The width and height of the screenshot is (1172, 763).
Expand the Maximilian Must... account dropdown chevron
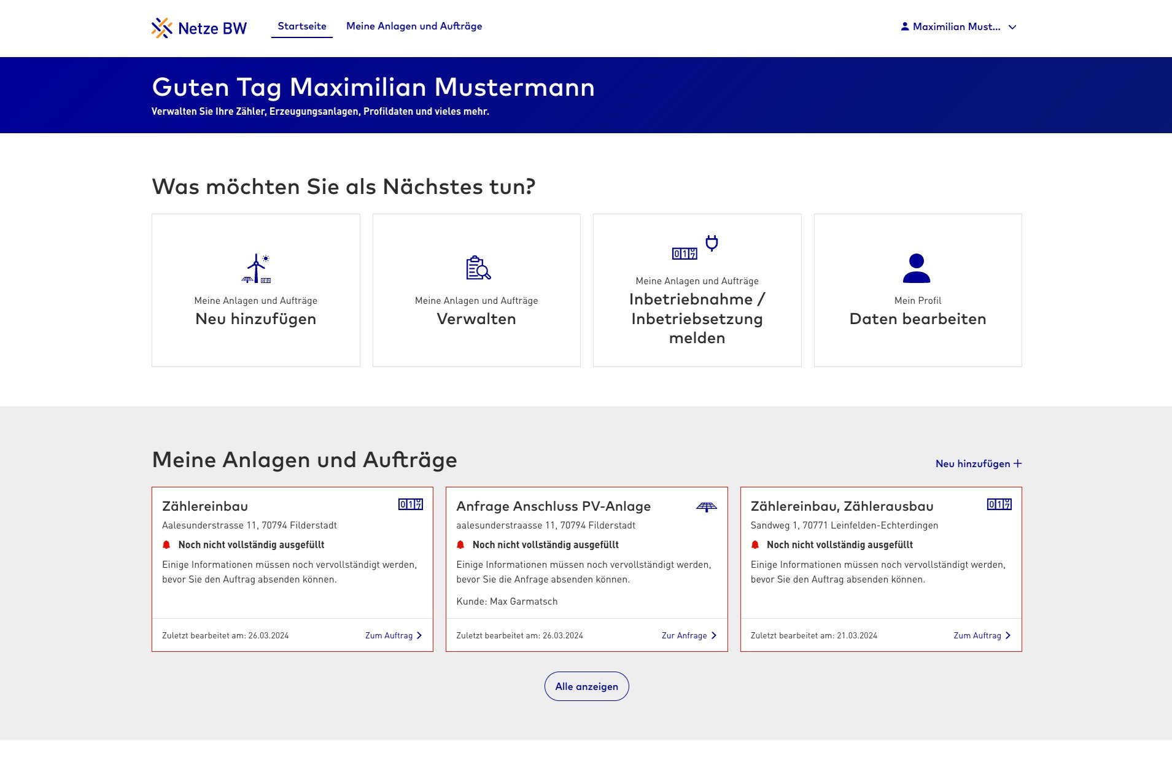(1012, 27)
